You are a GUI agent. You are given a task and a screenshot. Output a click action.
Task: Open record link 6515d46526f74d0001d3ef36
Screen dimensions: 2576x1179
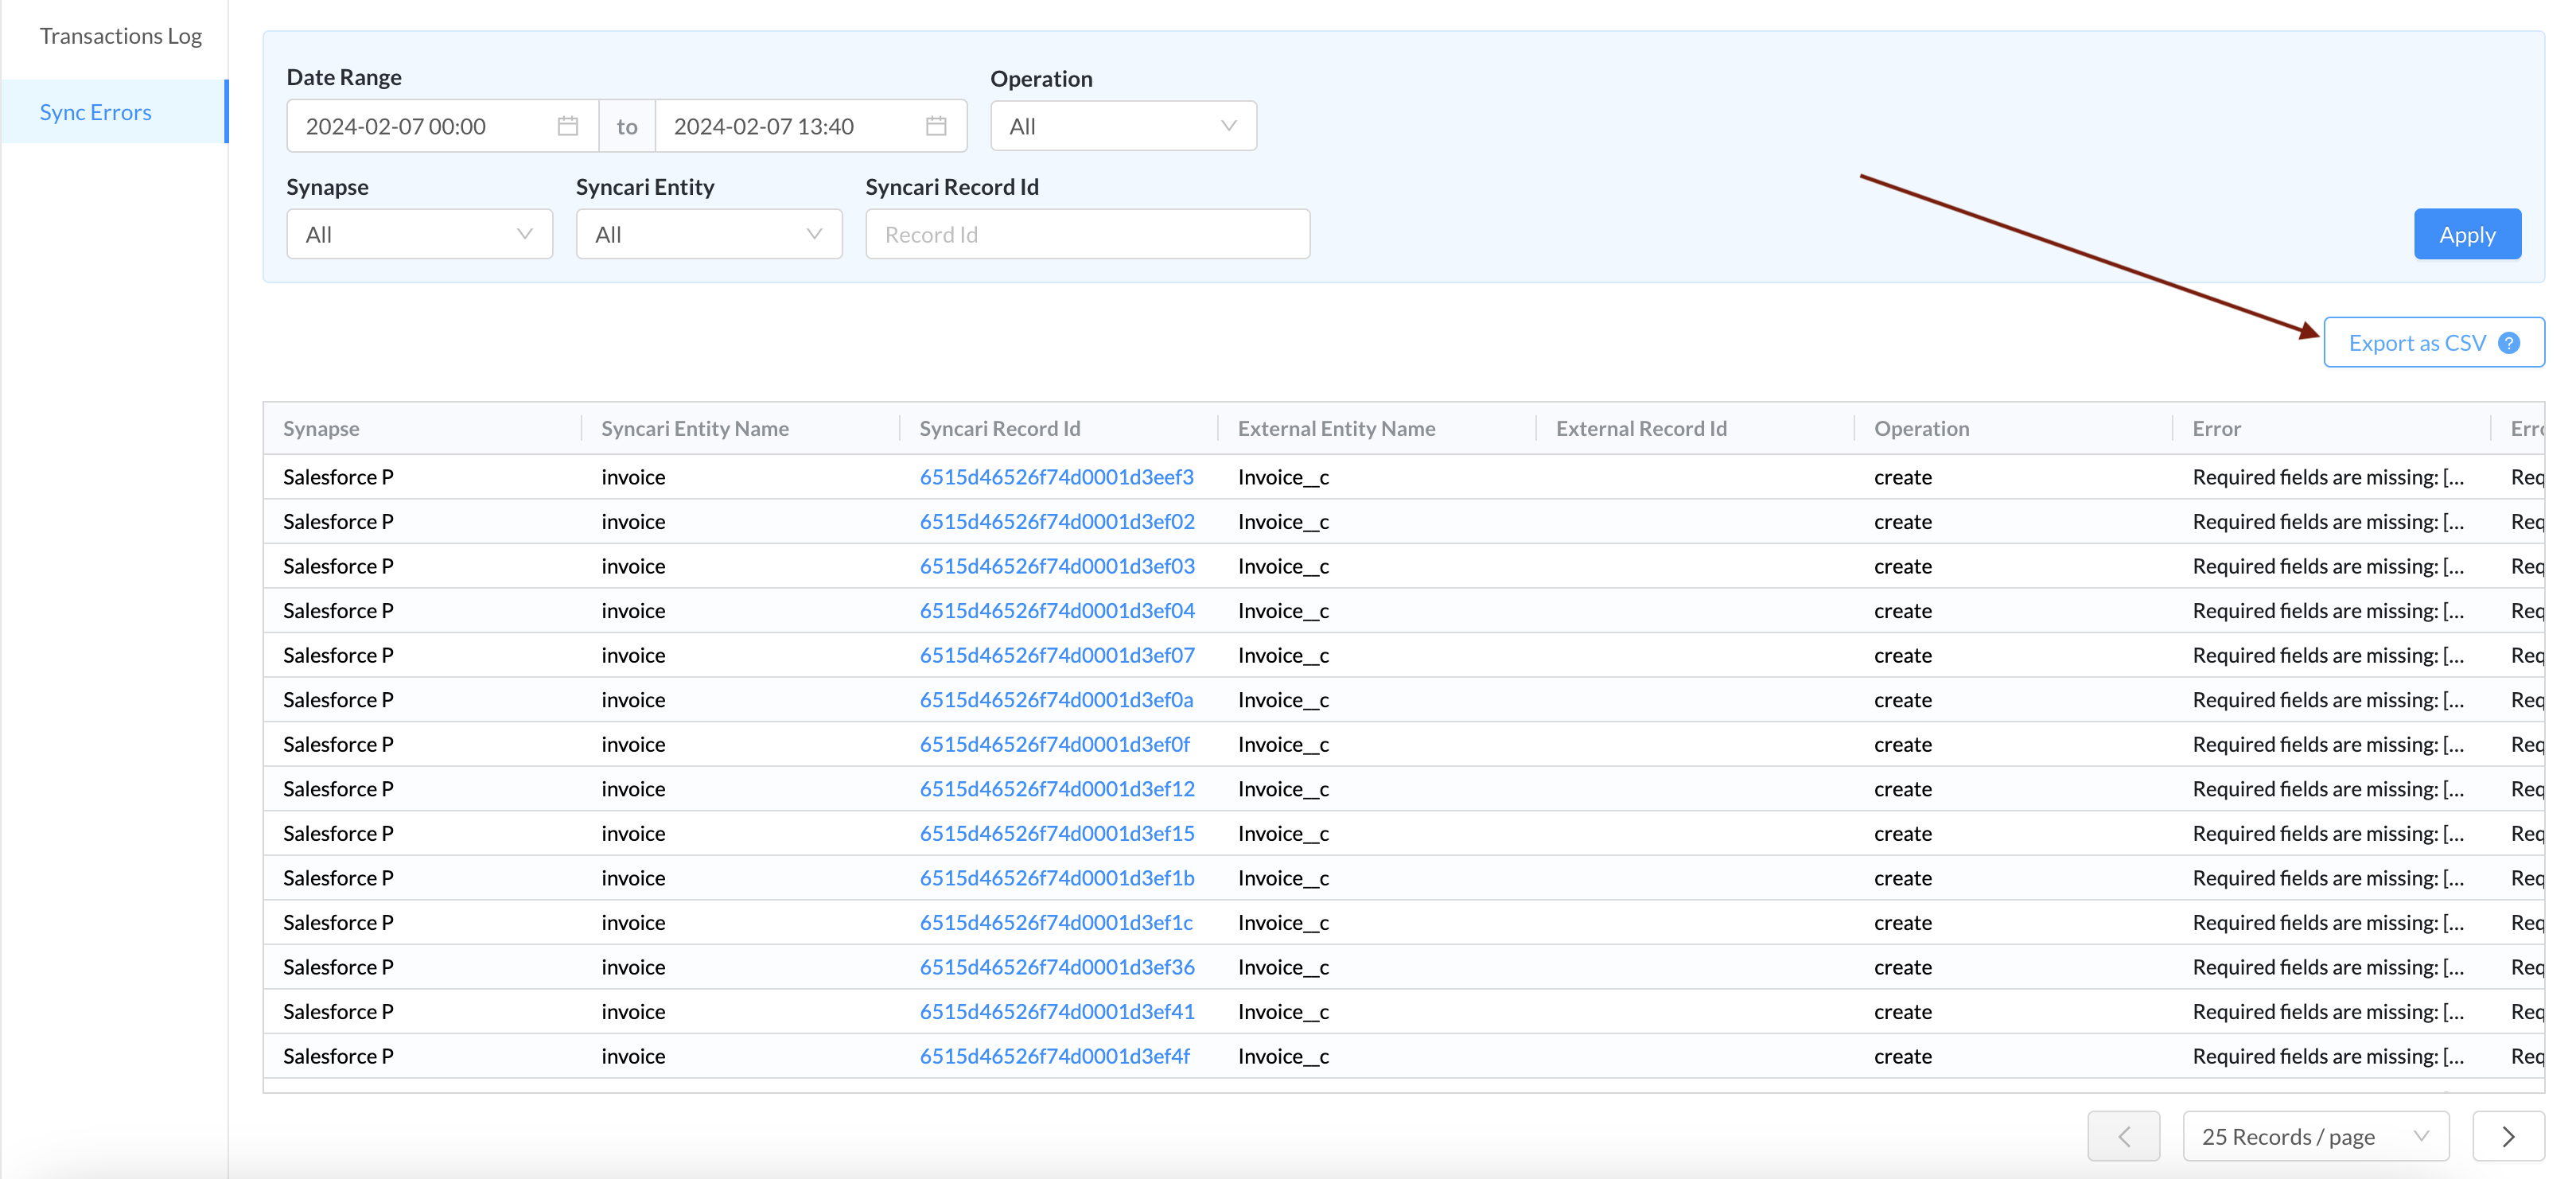click(1057, 967)
